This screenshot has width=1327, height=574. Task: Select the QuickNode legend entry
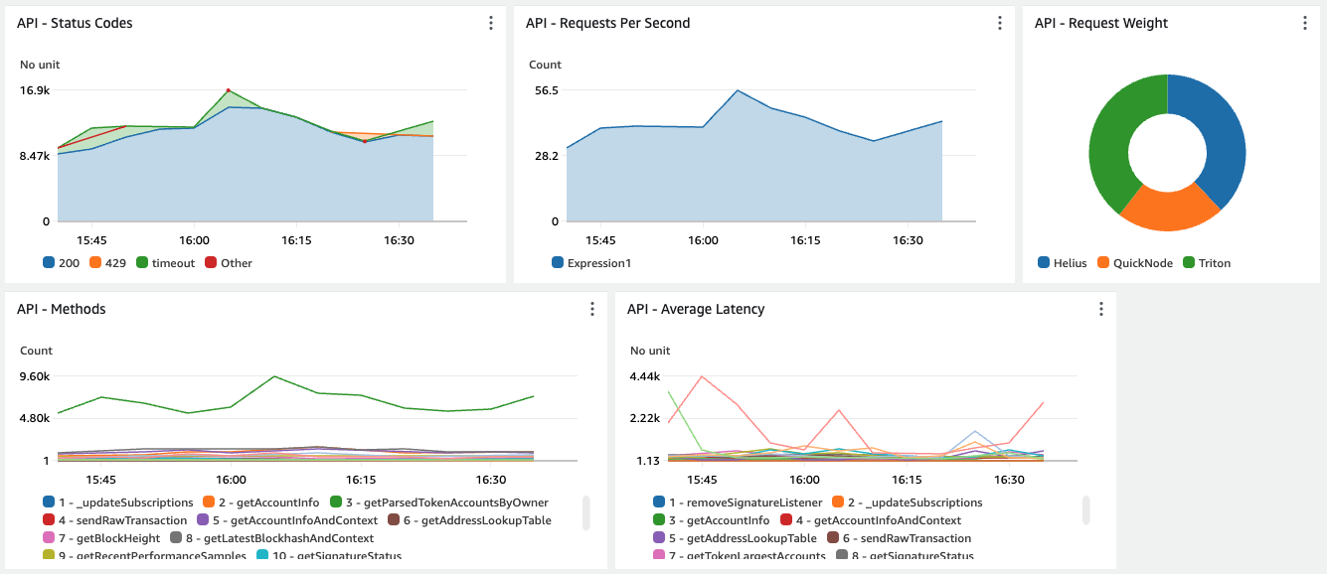1135,263
